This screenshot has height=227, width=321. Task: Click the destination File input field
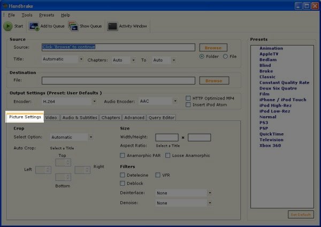(x=118, y=81)
